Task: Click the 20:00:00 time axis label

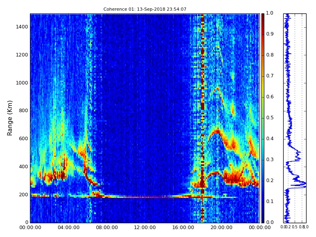Action: click(x=222, y=228)
